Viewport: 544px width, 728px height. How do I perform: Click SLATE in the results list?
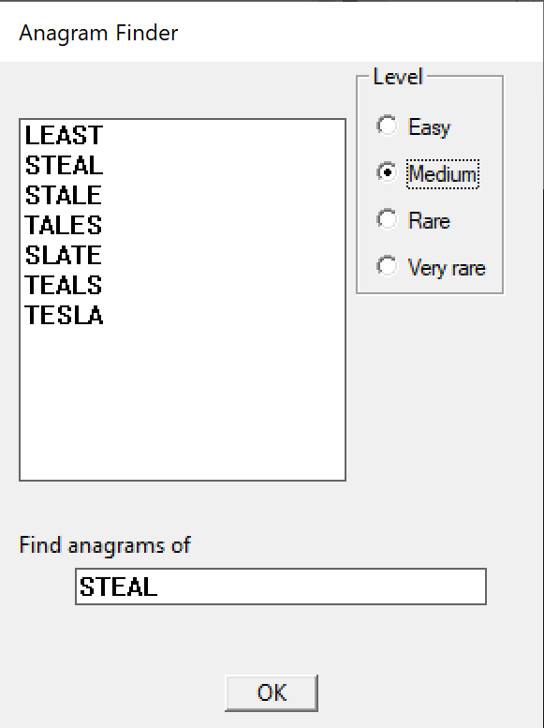pyautogui.click(x=64, y=255)
